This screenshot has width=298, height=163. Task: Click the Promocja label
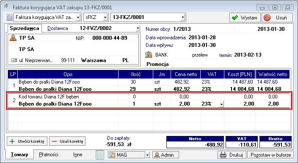click(x=157, y=64)
